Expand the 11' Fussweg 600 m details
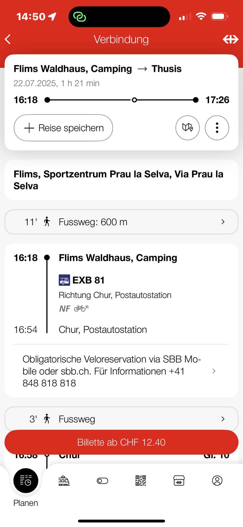This screenshot has width=243, height=527. click(121, 222)
